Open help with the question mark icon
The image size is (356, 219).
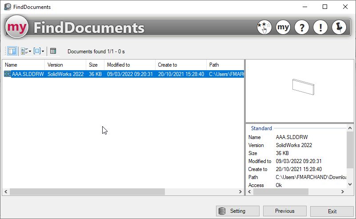click(302, 28)
